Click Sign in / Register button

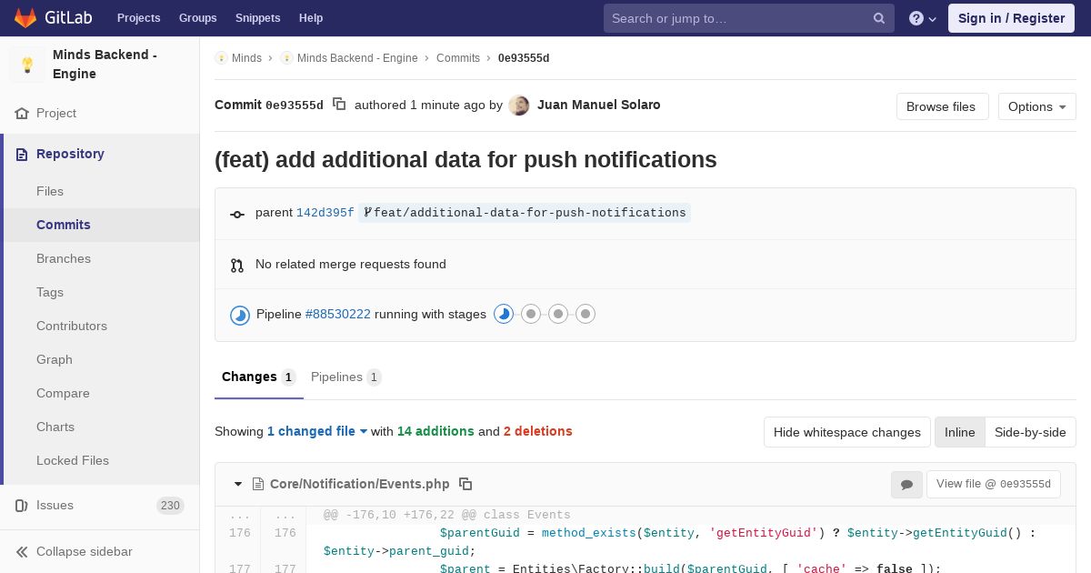click(1011, 18)
